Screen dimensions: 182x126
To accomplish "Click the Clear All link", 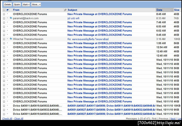I will point(19,119).
